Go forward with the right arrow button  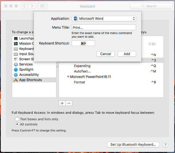click(32, 6)
